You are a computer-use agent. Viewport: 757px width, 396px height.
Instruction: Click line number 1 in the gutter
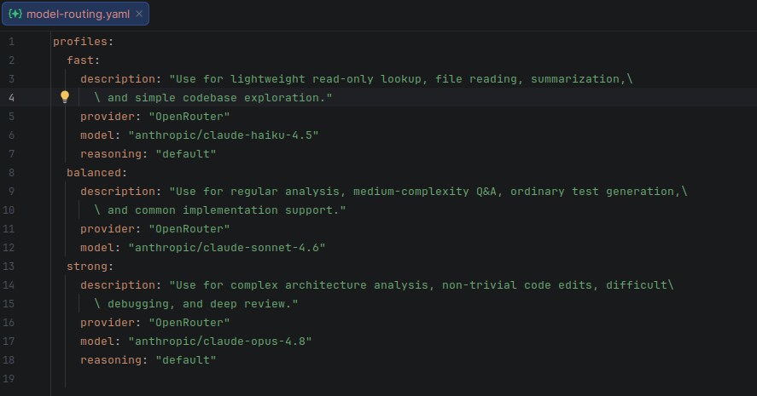pyautogui.click(x=12, y=42)
